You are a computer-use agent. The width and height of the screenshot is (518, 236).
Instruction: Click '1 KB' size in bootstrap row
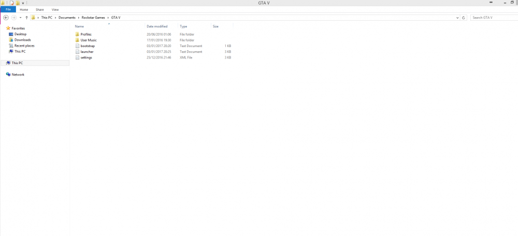[227, 46]
